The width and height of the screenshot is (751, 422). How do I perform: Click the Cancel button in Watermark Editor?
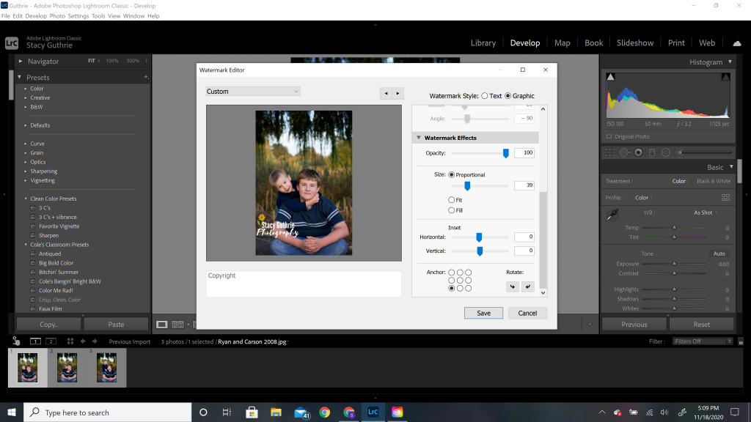point(527,313)
